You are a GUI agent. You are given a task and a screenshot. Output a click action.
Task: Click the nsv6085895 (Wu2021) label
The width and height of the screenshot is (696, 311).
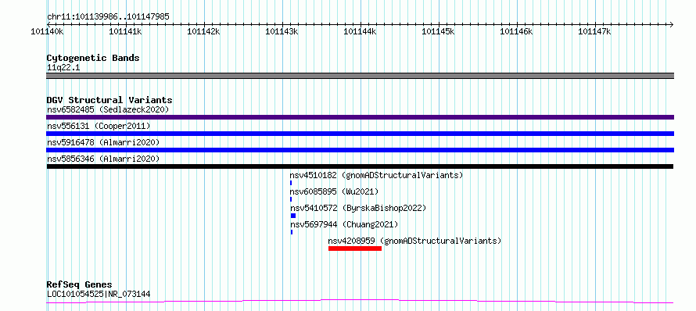(x=334, y=191)
